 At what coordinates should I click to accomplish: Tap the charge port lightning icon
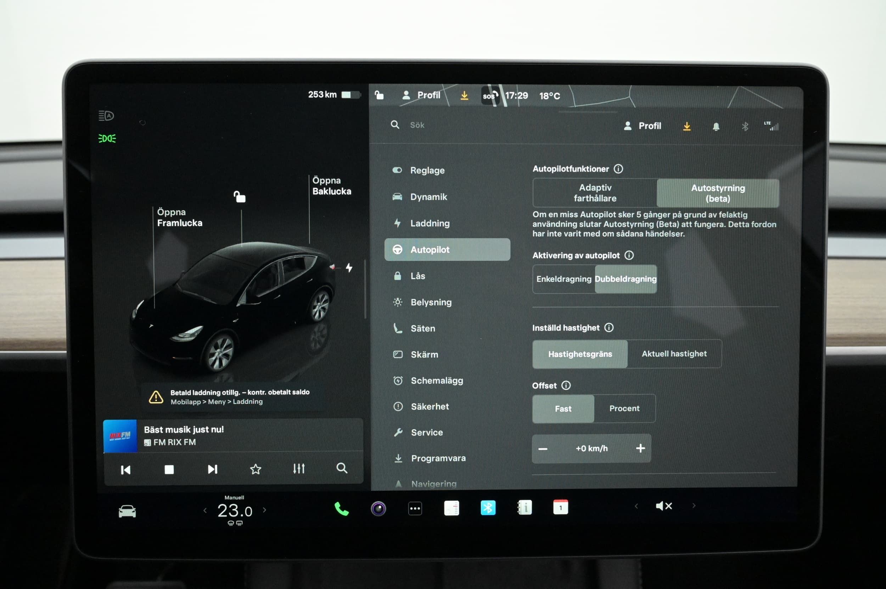point(349,267)
